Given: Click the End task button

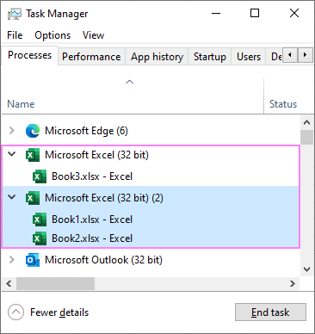Looking at the screenshot, I should point(270,312).
